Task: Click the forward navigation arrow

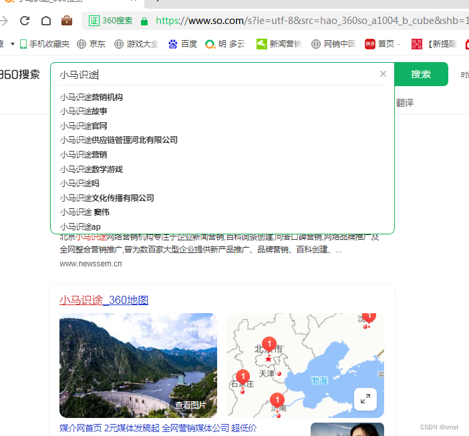Action: [x=4, y=21]
